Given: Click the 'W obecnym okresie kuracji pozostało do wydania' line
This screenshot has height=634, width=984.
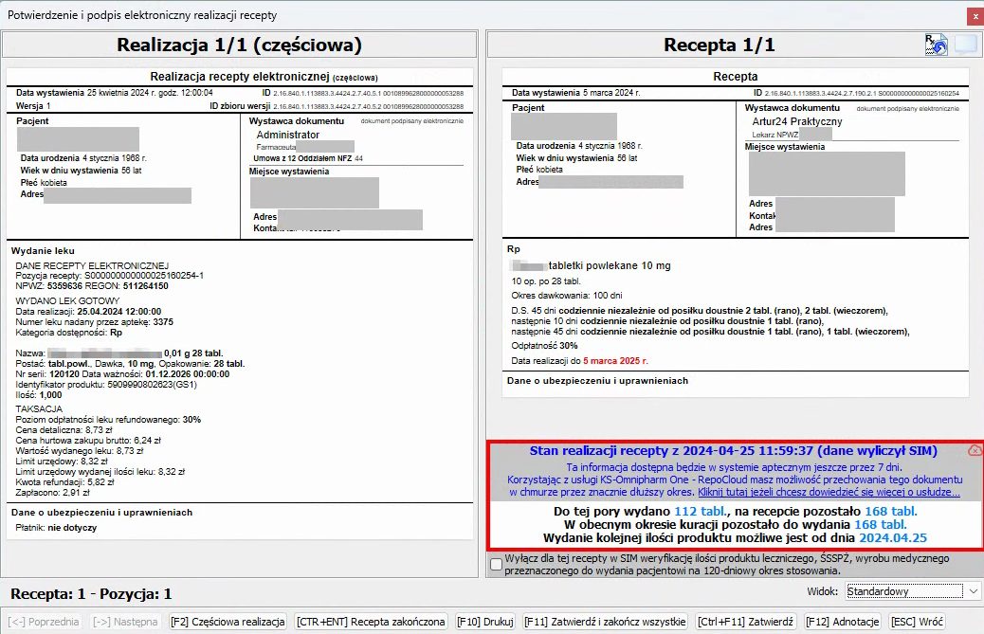Looking at the screenshot, I should point(735,524).
